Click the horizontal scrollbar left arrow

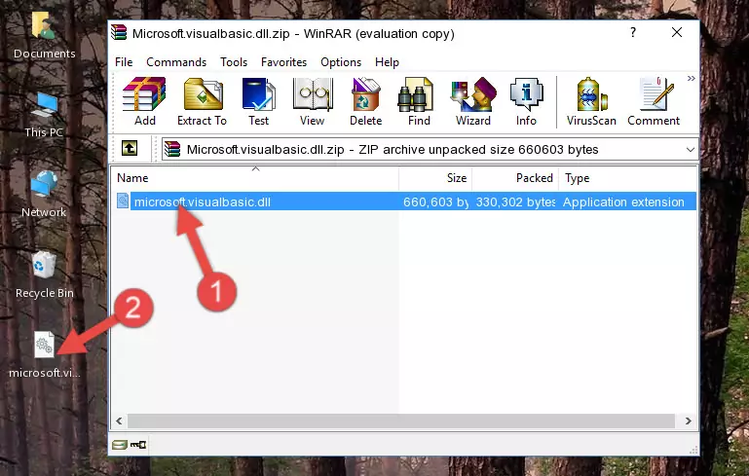click(119, 421)
